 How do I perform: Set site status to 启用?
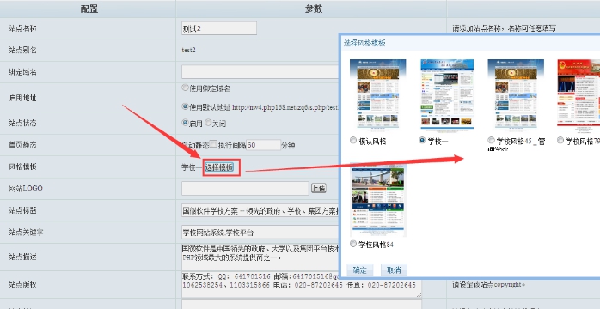click(185, 123)
